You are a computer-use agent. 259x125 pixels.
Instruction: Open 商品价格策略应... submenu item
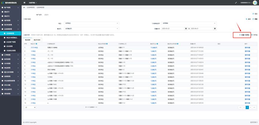[11, 38]
